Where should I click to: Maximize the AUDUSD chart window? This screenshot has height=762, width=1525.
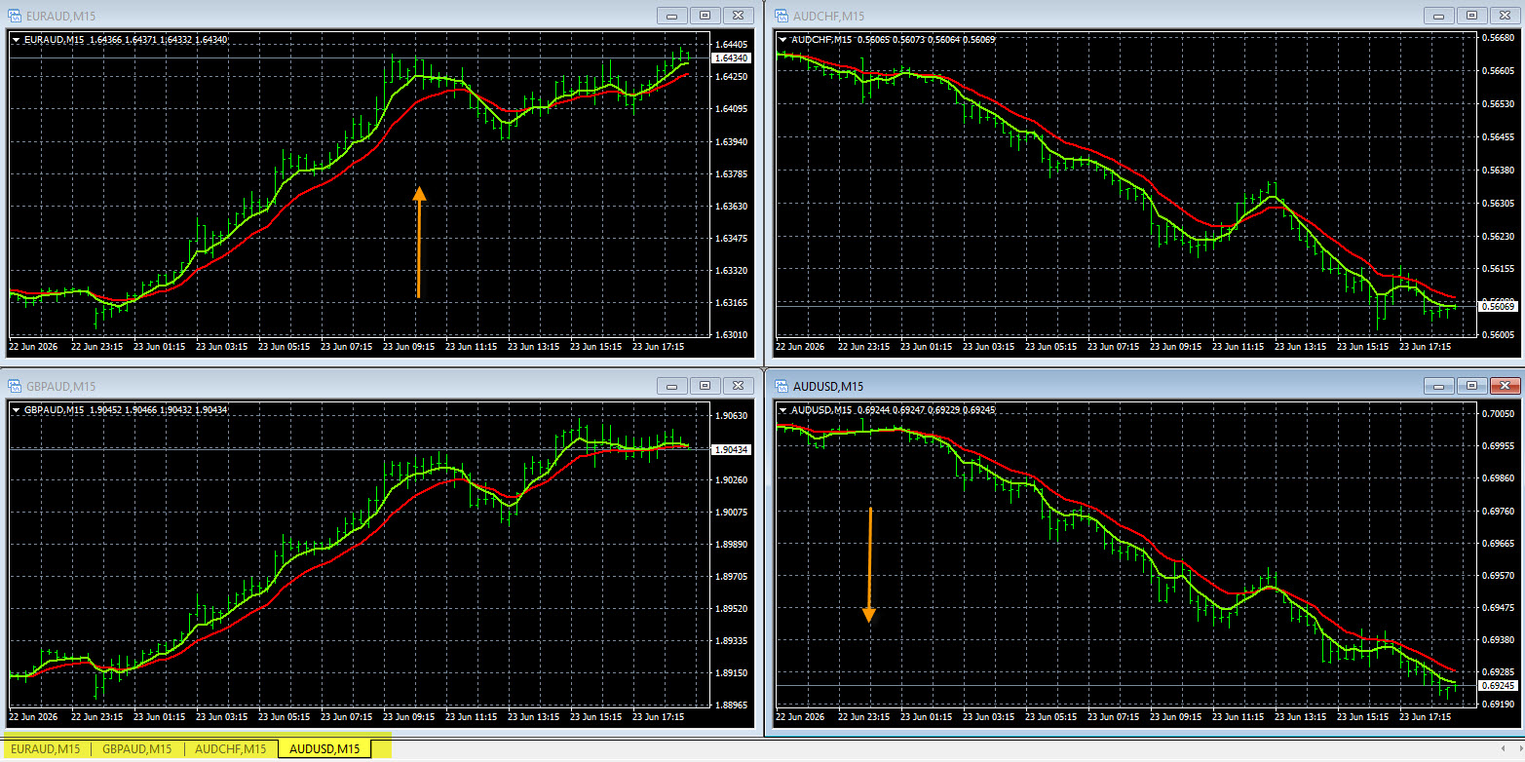pos(1472,386)
